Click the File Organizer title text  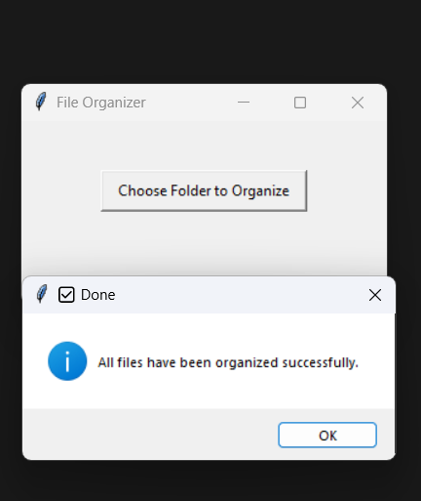click(x=101, y=103)
